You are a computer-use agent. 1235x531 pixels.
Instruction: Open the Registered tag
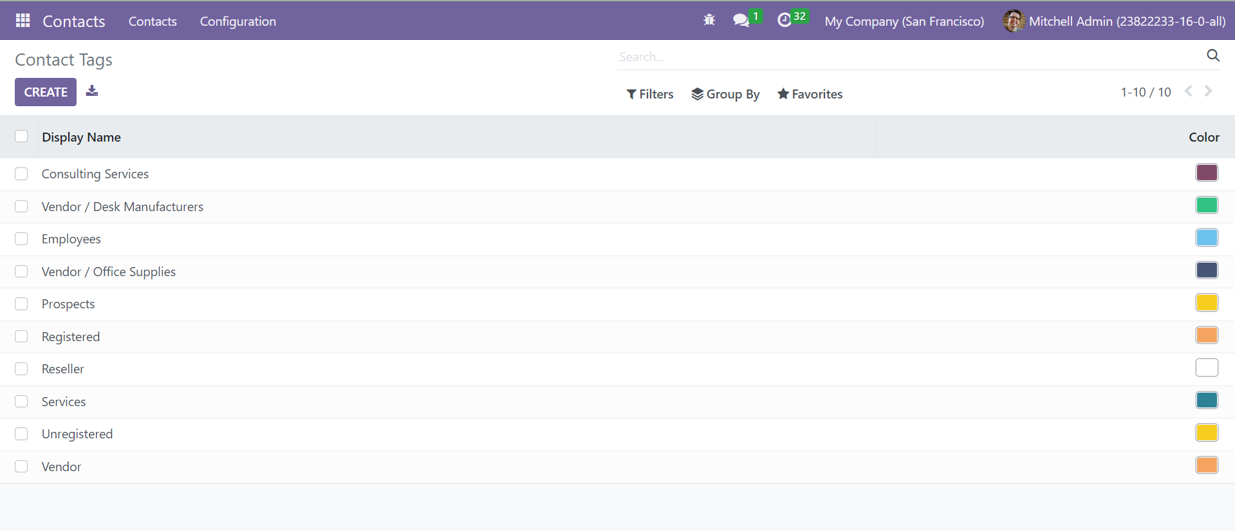pos(71,337)
